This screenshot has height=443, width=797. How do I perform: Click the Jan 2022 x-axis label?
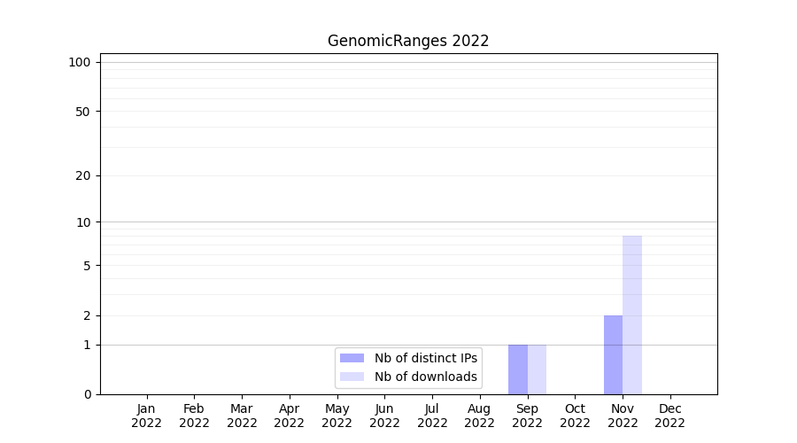pos(146,416)
